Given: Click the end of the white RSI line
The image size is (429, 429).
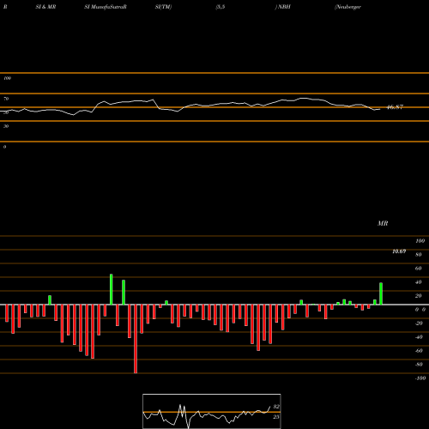Looking at the screenshot, I should click(380, 109).
